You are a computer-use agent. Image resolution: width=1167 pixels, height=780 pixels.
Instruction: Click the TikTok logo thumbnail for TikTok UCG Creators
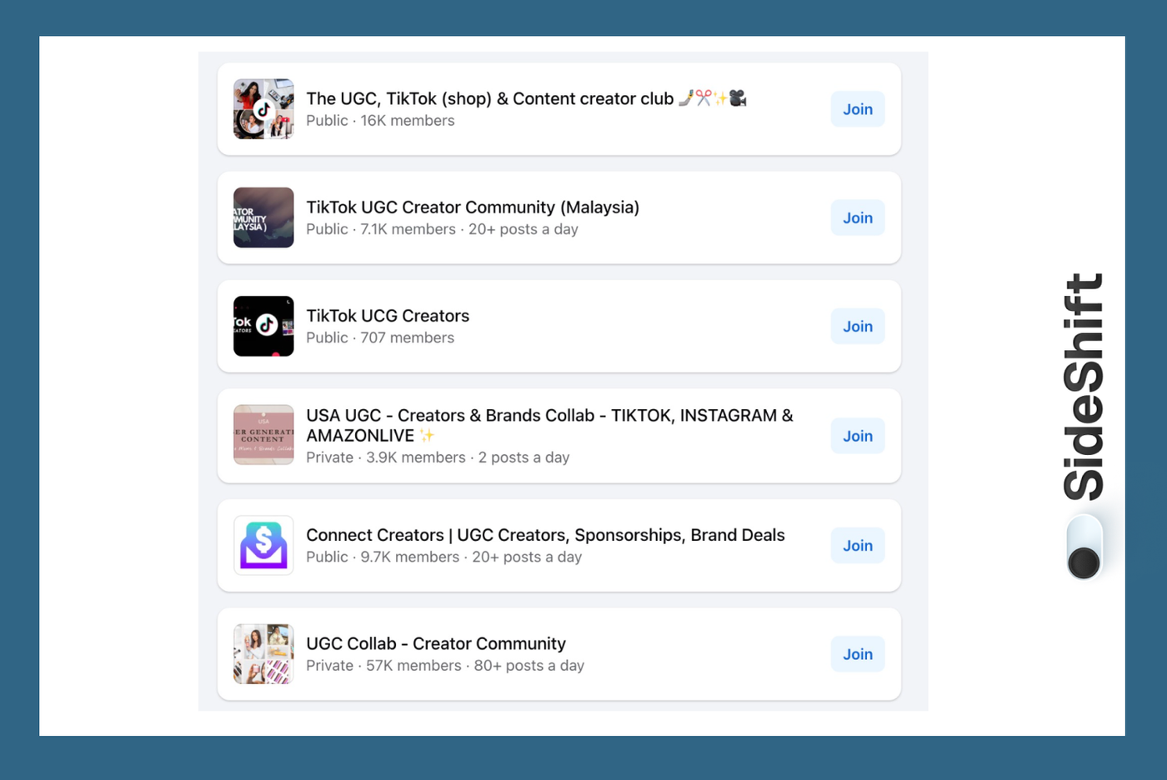[263, 326]
